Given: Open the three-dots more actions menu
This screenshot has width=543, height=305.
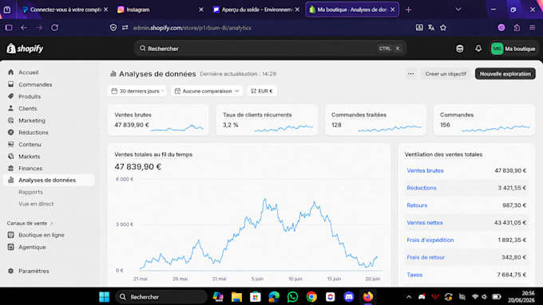Looking at the screenshot, I should tap(410, 73).
